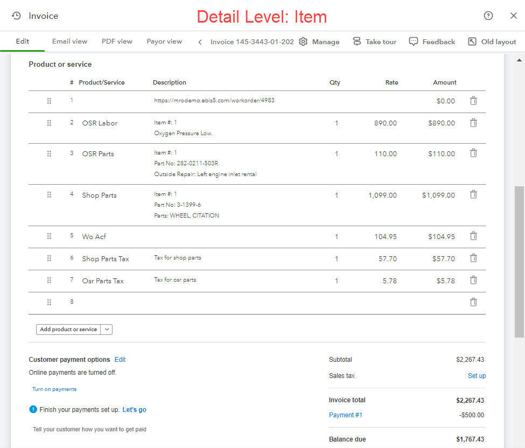The height and width of the screenshot is (448, 525).
Task: Click the Take tour icon
Action: pyautogui.click(x=357, y=41)
